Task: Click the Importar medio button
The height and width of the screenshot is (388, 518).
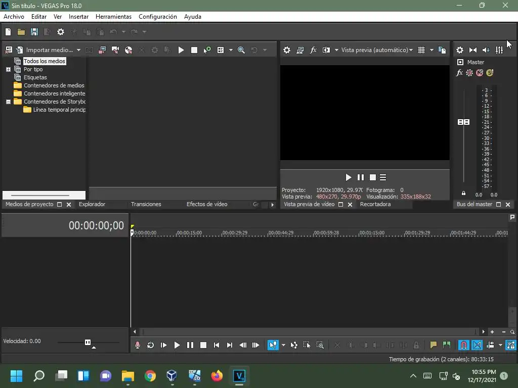Action: point(46,50)
